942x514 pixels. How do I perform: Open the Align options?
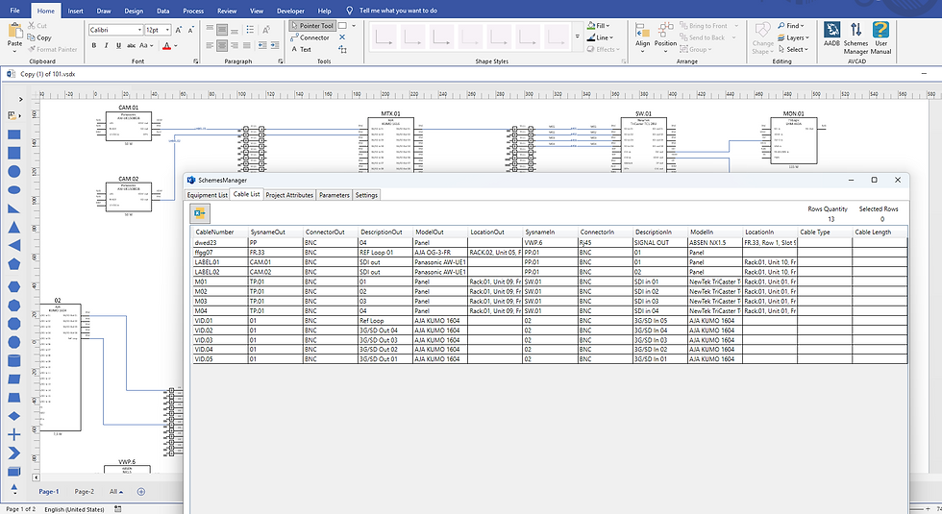click(x=642, y=37)
